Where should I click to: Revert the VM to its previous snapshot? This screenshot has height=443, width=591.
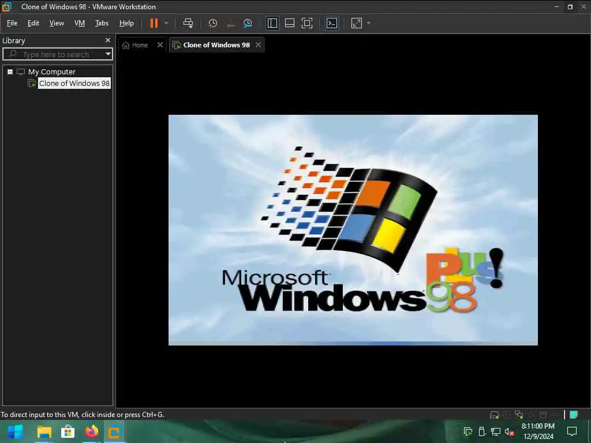pyautogui.click(x=230, y=23)
